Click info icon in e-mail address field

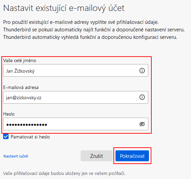tap(142, 97)
